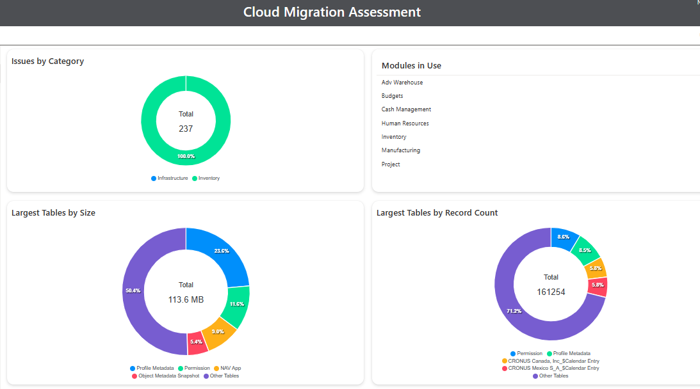
Task: Click the Modules in Use heading
Action: pos(411,65)
